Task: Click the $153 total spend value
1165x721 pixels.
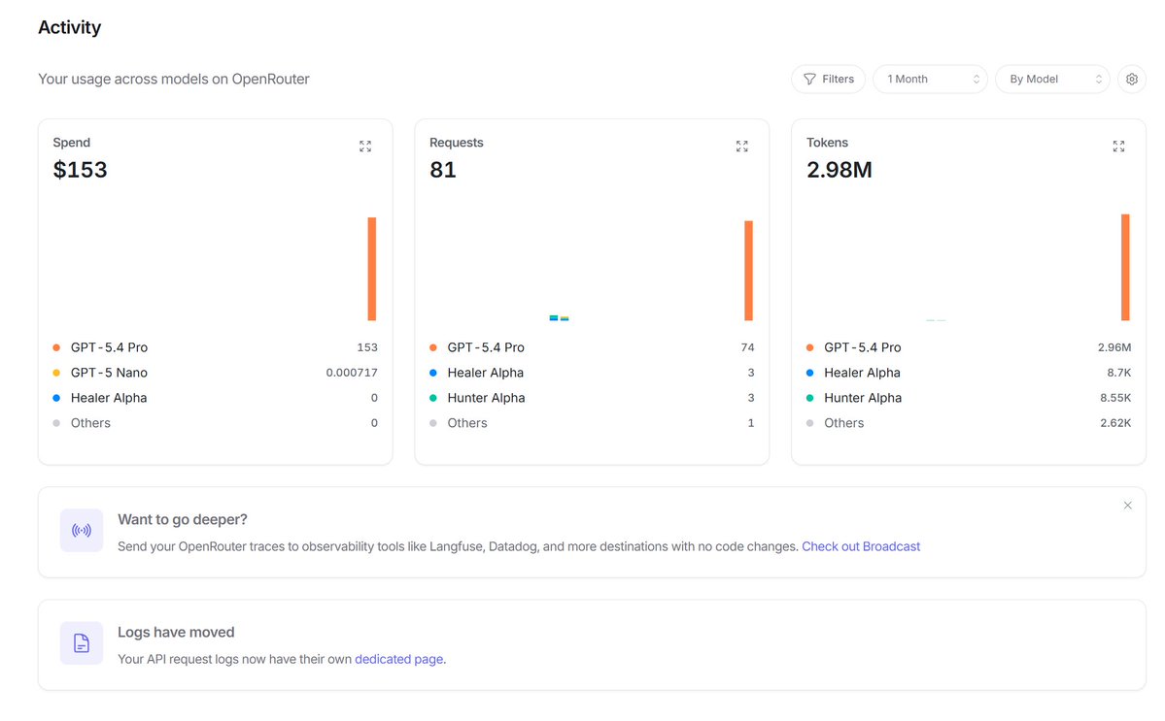Action: (81, 170)
